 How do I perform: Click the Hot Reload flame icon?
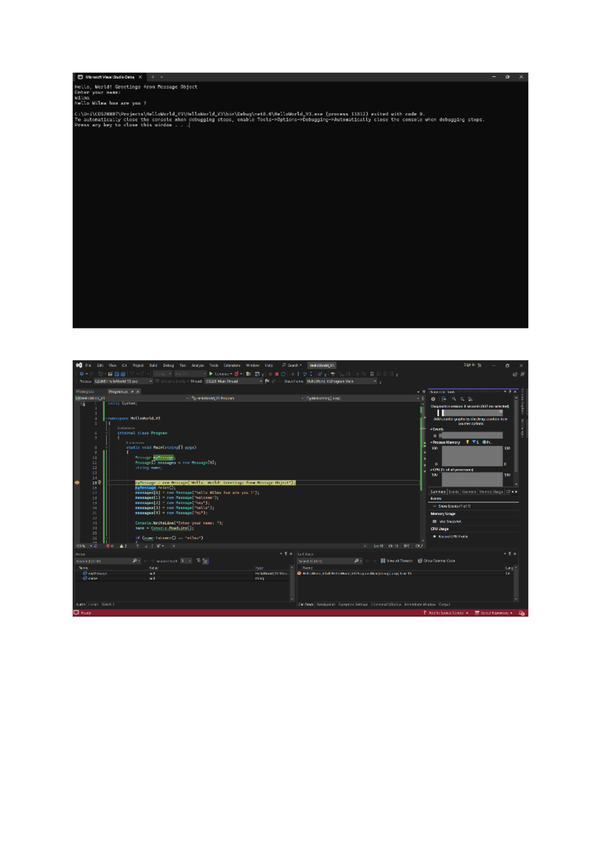236,373
